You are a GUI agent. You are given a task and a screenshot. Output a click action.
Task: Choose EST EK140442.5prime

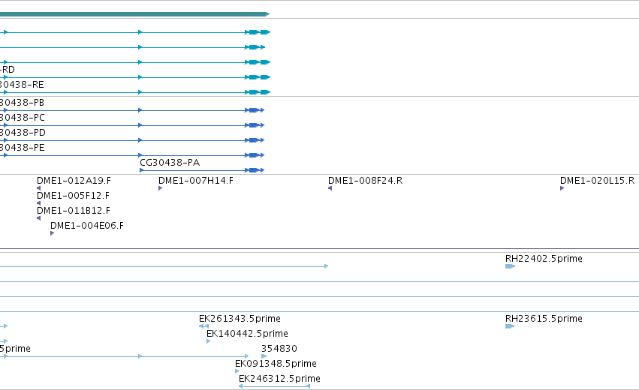tap(247, 334)
